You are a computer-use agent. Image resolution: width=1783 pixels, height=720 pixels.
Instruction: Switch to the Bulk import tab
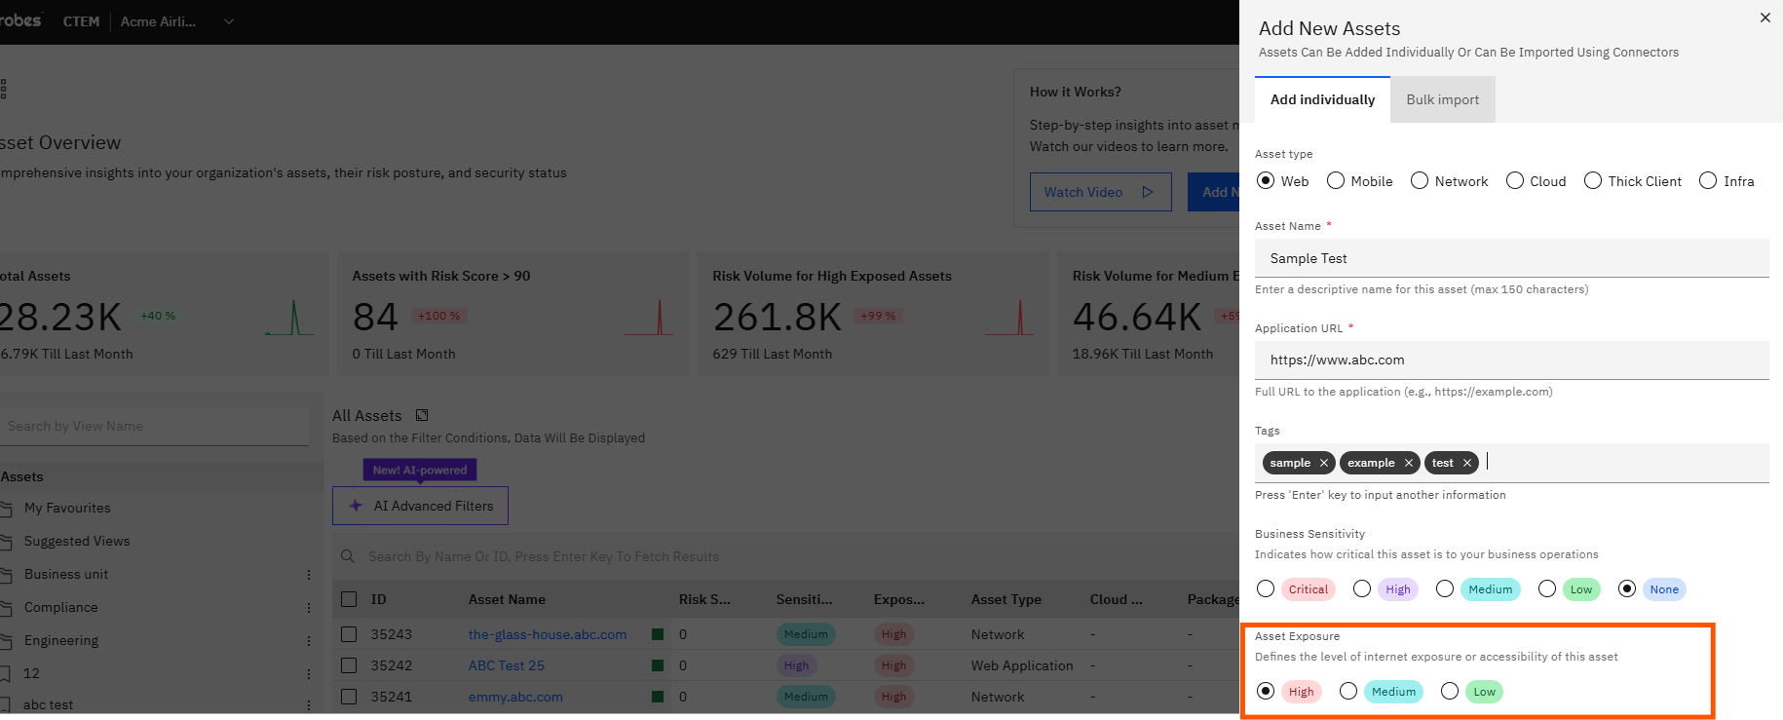(1442, 99)
